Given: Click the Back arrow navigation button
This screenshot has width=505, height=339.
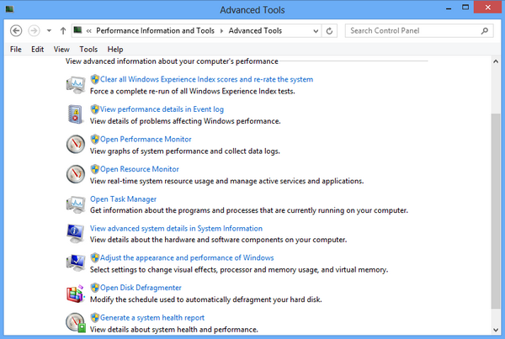Looking at the screenshot, I should tap(16, 31).
